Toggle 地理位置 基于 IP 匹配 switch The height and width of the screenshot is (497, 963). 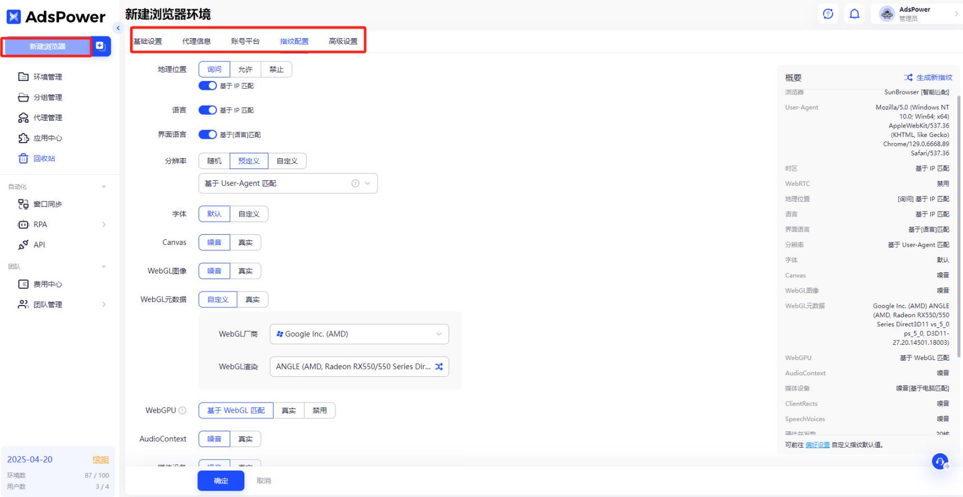tap(207, 85)
